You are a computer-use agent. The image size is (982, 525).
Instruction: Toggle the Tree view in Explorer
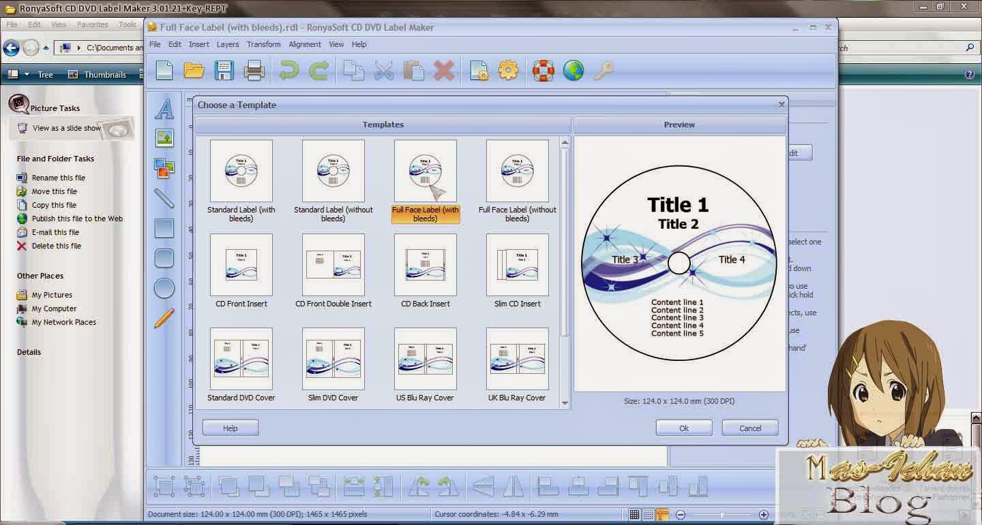pyautogui.click(x=46, y=75)
